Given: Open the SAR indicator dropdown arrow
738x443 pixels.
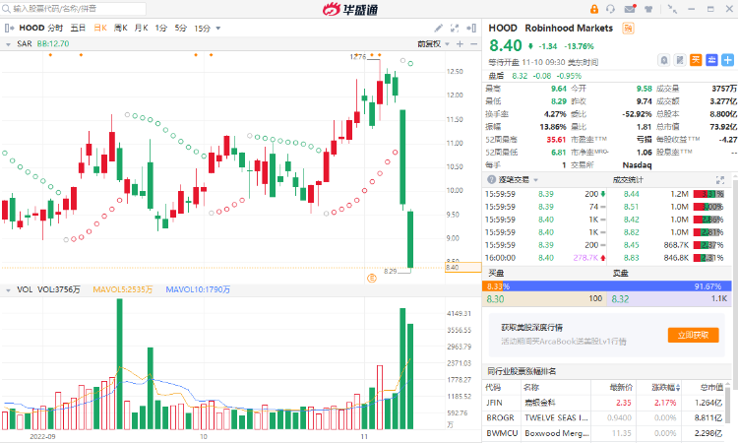Looking at the screenshot, I should point(8,44).
